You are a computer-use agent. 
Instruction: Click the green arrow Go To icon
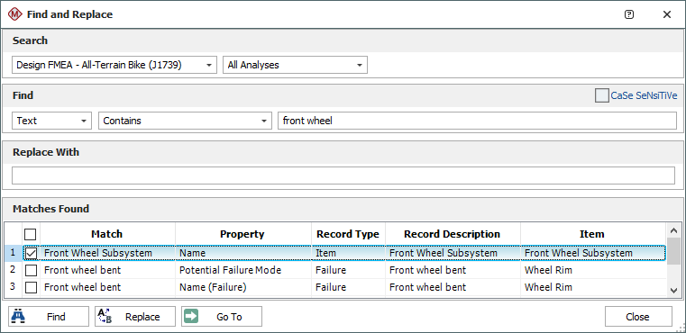[x=191, y=316]
